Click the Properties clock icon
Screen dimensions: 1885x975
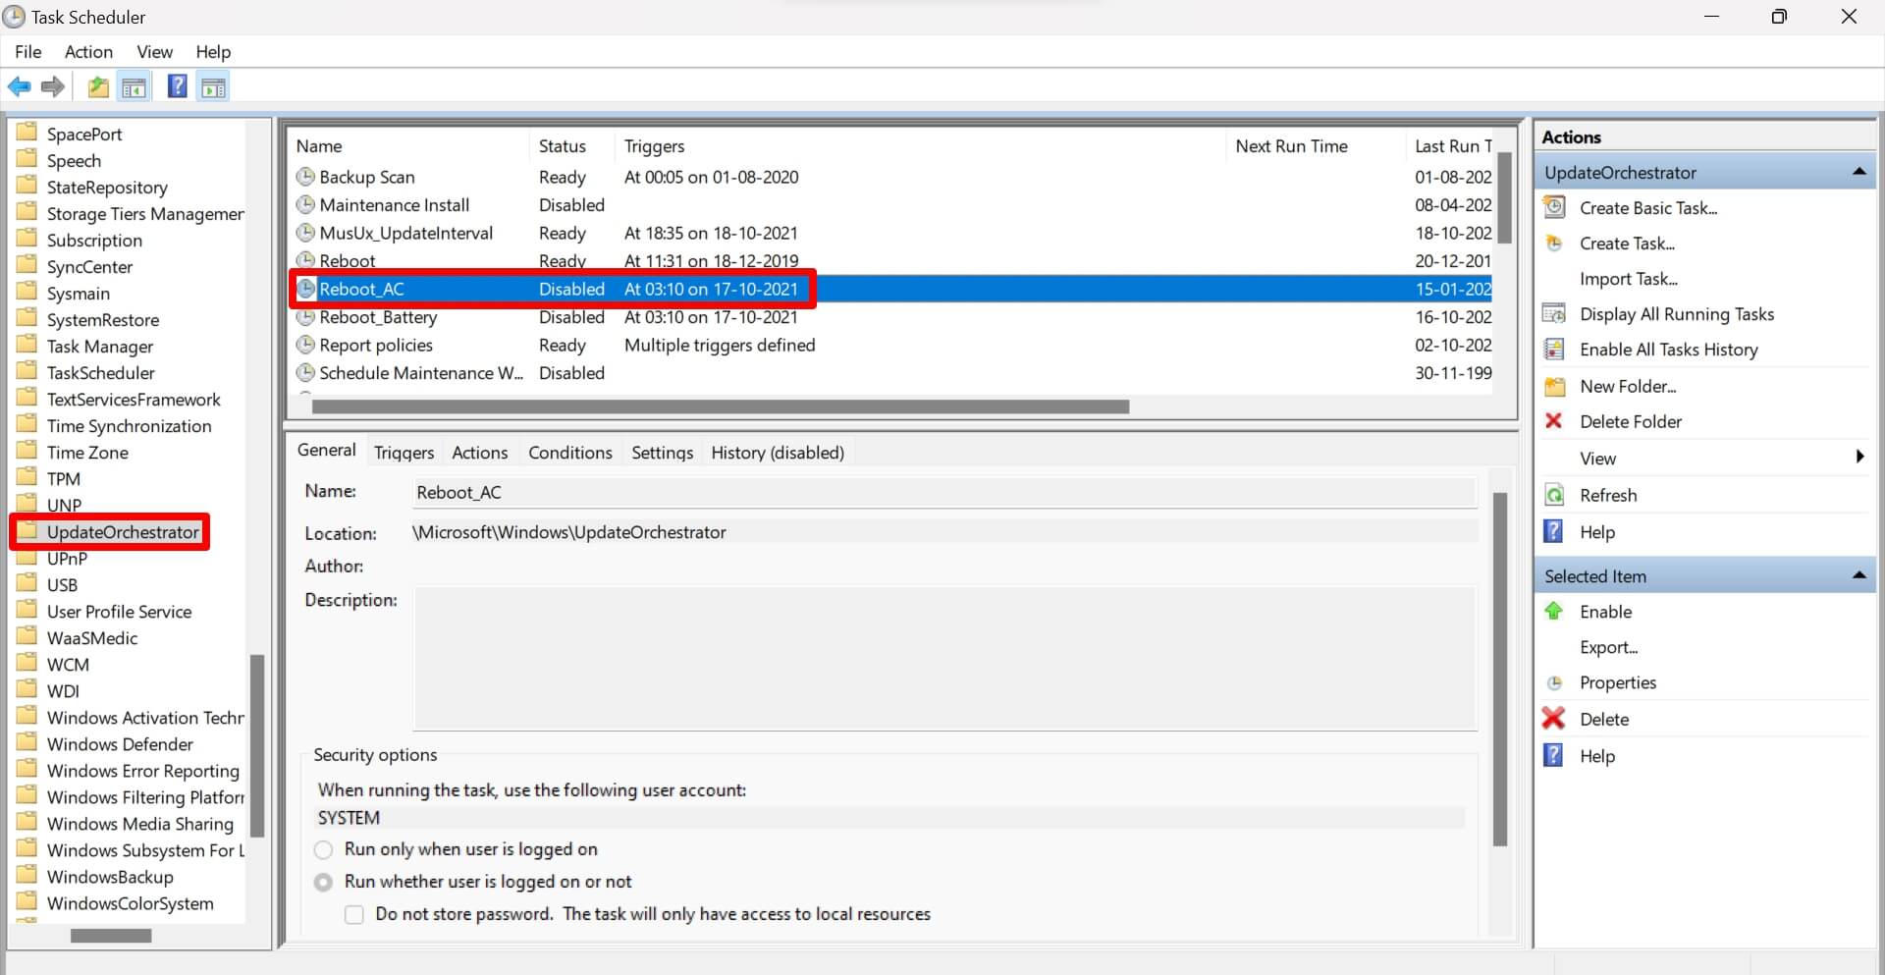(x=1554, y=682)
